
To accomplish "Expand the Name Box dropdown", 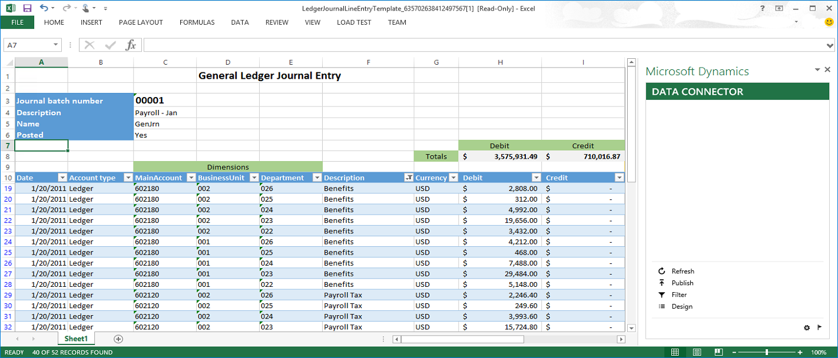I will click(x=56, y=45).
